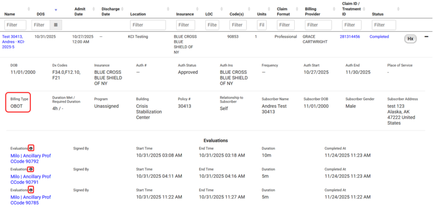The image size is (434, 208).
Task: Focus the Name filter field
Action: [15, 25]
